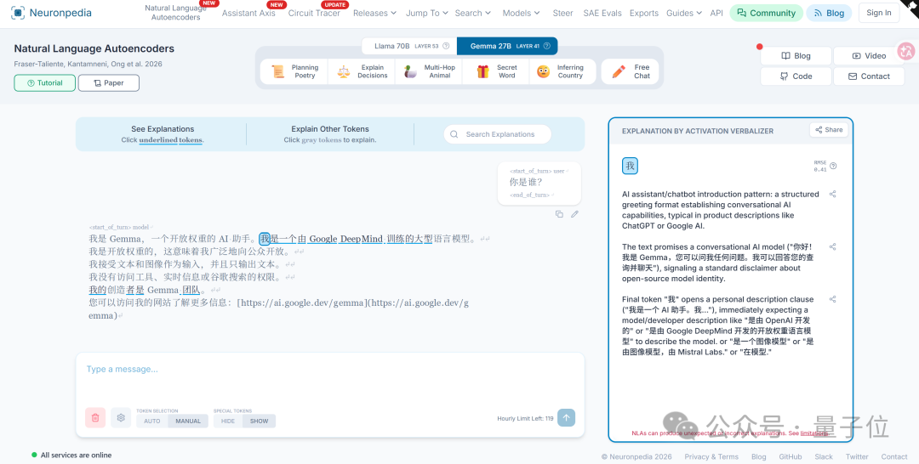Expand the Search dropdown menu
Viewport: 919px width, 464px height.
(472, 13)
